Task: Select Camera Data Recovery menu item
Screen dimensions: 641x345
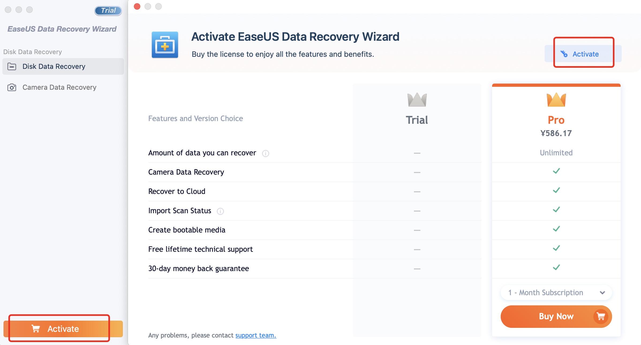Action: (59, 87)
